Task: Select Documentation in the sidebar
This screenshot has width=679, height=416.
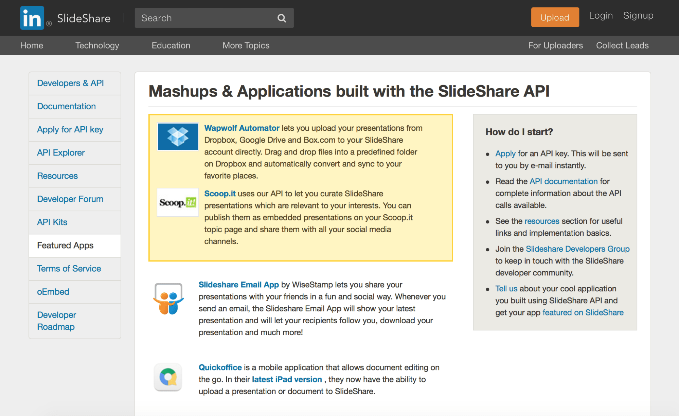Action: (66, 106)
